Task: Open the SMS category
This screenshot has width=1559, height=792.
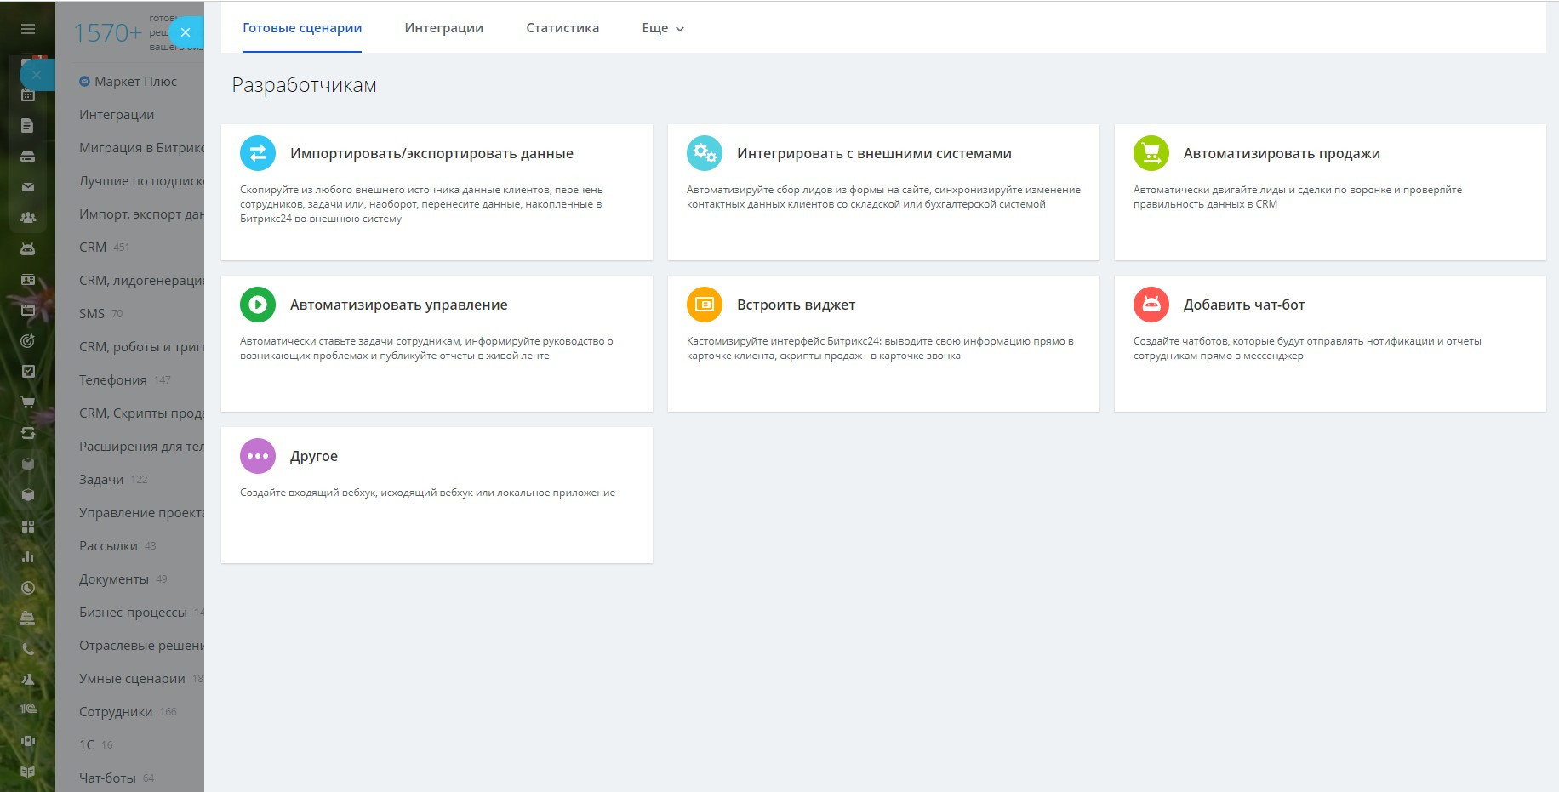Action: tap(101, 314)
